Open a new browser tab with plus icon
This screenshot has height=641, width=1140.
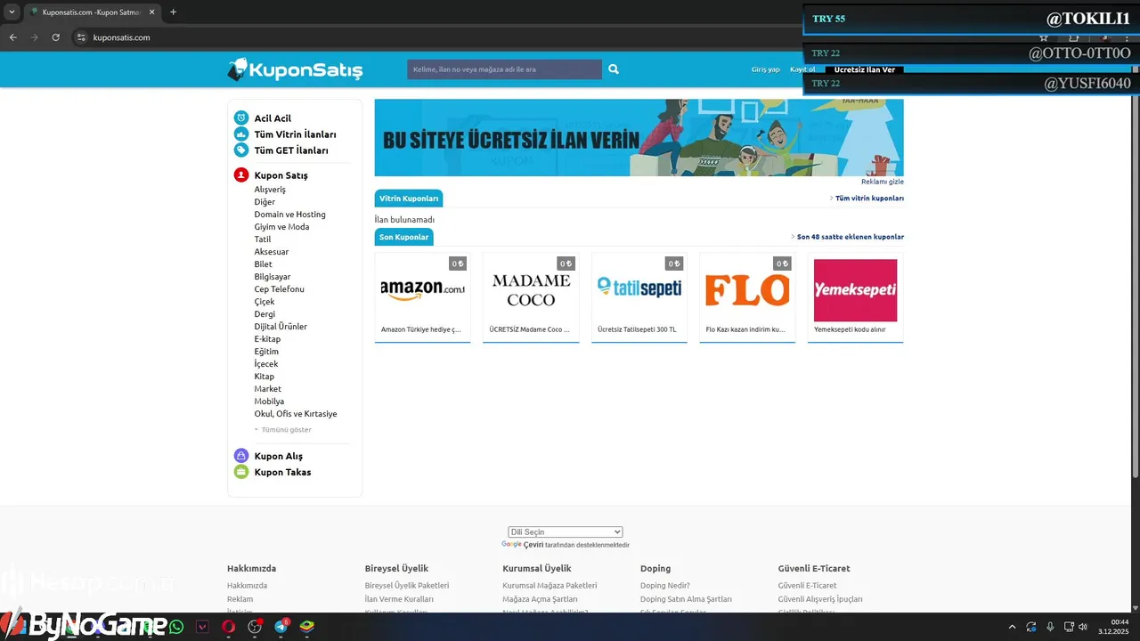tap(173, 12)
